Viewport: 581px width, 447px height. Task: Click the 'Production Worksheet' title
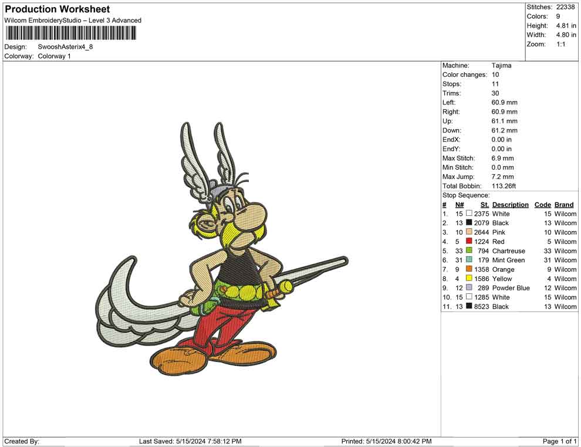(58, 9)
